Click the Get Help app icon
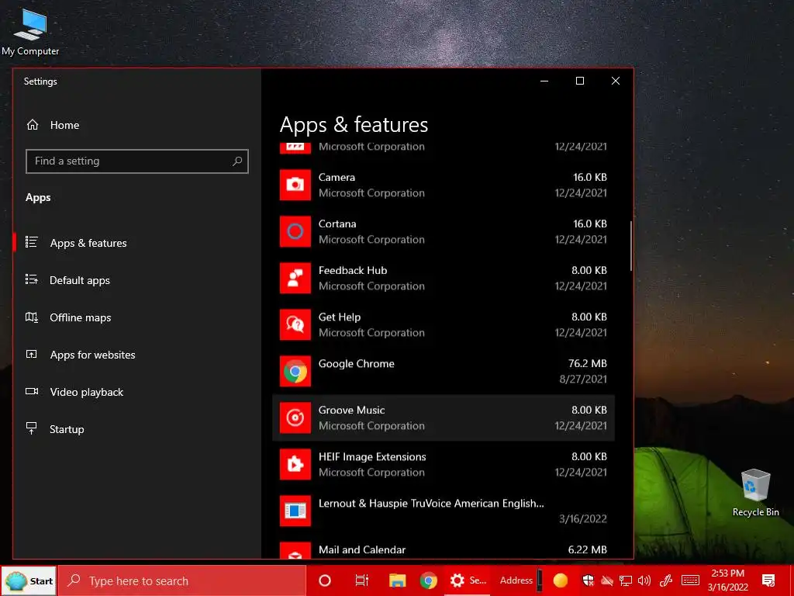 pos(295,325)
